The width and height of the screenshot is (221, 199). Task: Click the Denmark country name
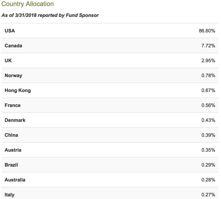15,120
